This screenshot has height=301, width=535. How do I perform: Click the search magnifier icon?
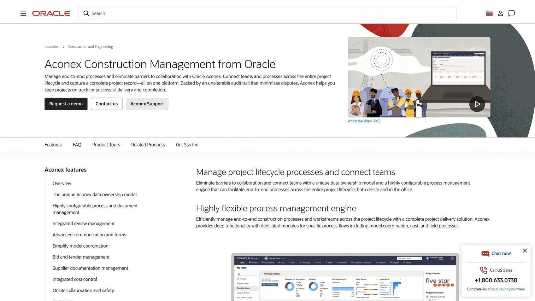pos(86,13)
